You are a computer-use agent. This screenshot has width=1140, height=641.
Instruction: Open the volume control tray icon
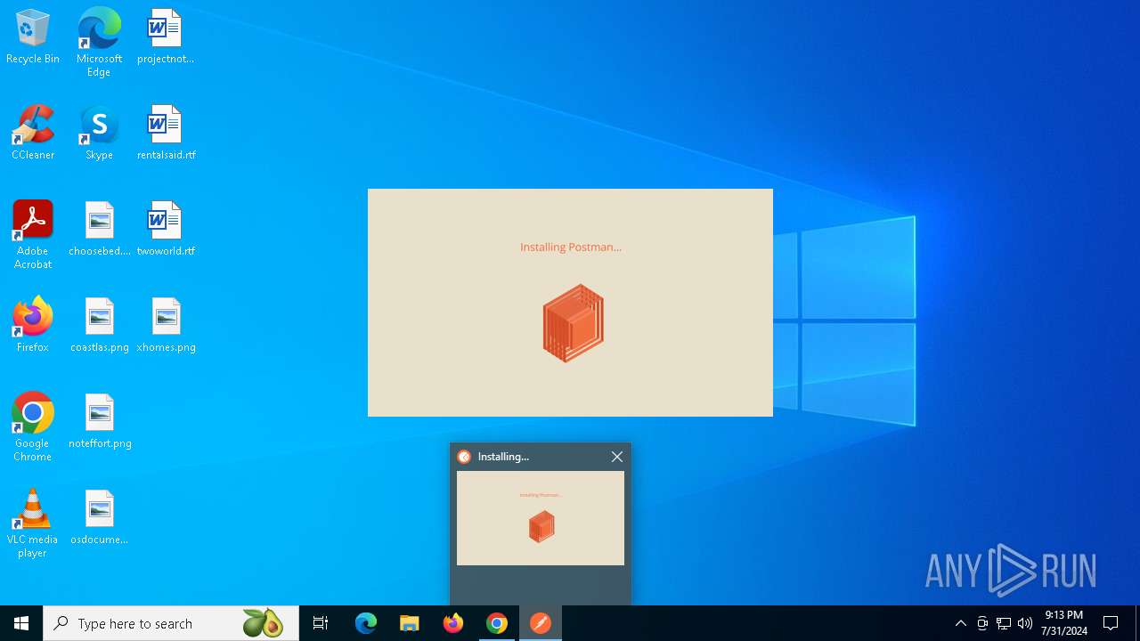click(1025, 623)
